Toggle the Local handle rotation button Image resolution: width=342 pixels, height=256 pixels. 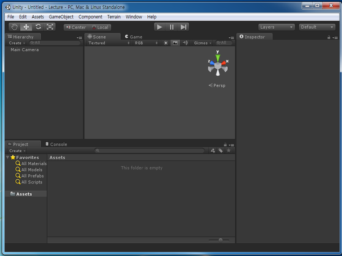(x=100, y=27)
